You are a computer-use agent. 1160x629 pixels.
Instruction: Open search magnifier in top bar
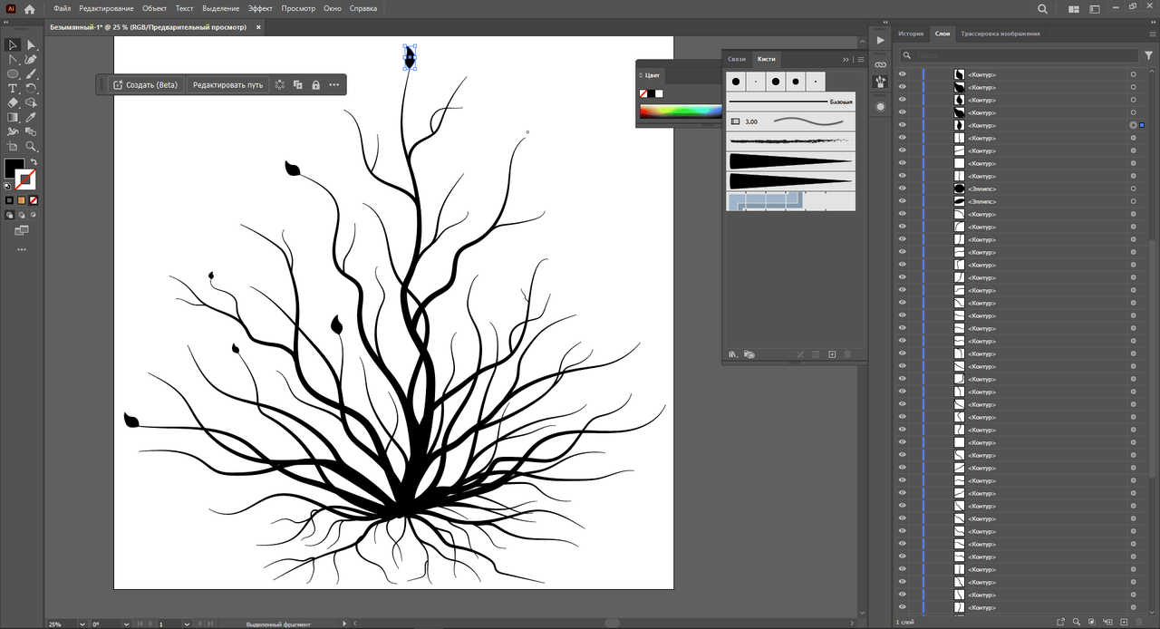[1042, 9]
